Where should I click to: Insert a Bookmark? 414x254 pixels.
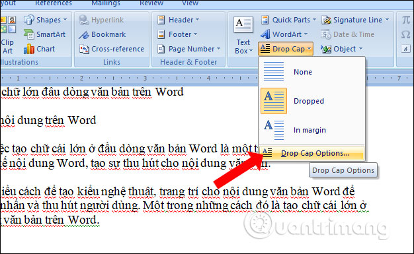(103, 34)
